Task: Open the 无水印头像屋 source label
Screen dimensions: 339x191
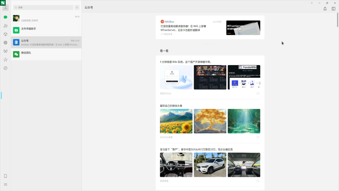Action: click(x=166, y=137)
